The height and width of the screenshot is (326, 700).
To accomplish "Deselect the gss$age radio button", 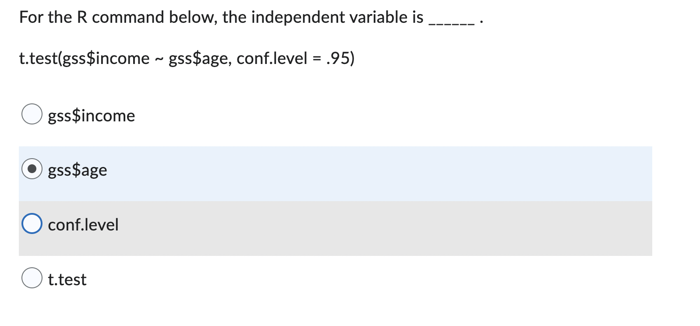I will pyautogui.click(x=32, y=170).
